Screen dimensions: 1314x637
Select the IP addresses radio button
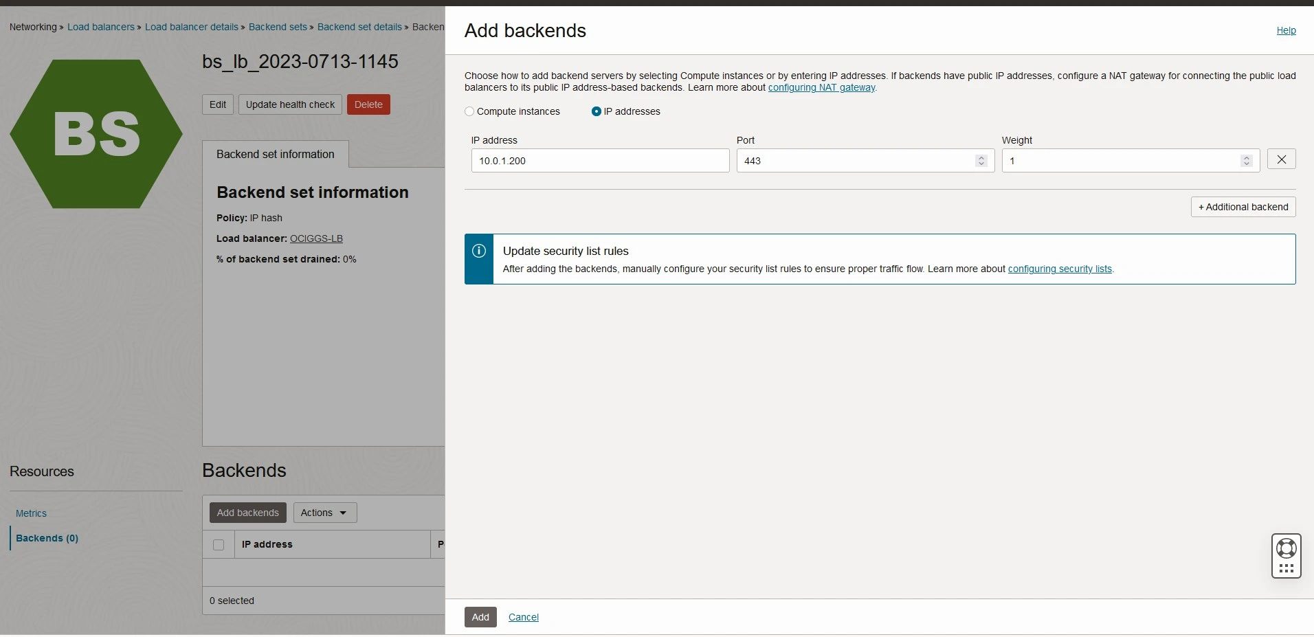pyautogui.click(x=595, y=111)
